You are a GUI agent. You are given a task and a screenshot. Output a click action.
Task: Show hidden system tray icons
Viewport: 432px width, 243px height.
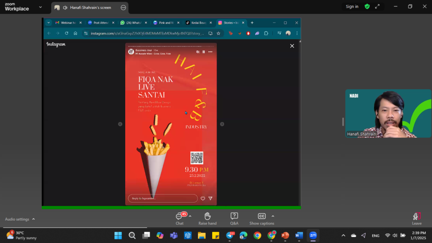343,235
